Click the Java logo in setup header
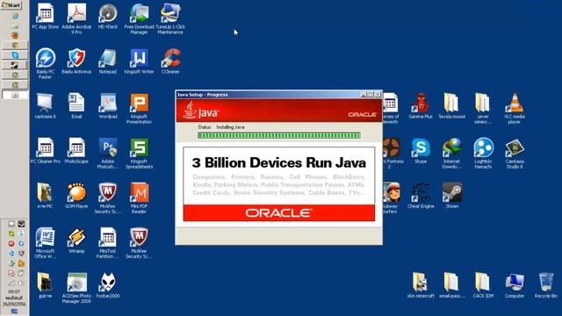This screenshot has height=316, width=562. click(201, 111)
